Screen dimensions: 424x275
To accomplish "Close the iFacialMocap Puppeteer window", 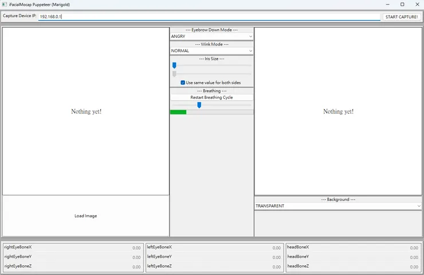I will (417, 5).
